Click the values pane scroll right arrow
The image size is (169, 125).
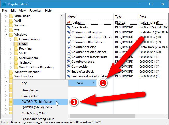(x=166, y=116)
